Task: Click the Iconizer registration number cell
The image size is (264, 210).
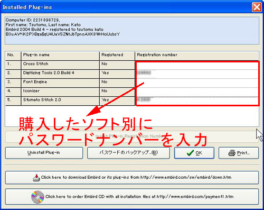Action: point(197,92)
